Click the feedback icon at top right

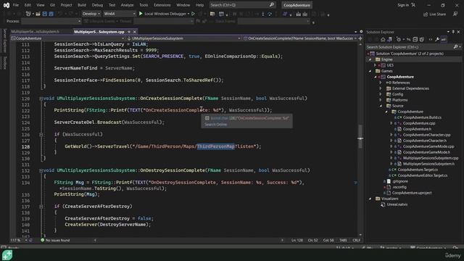tap(455, 14)
